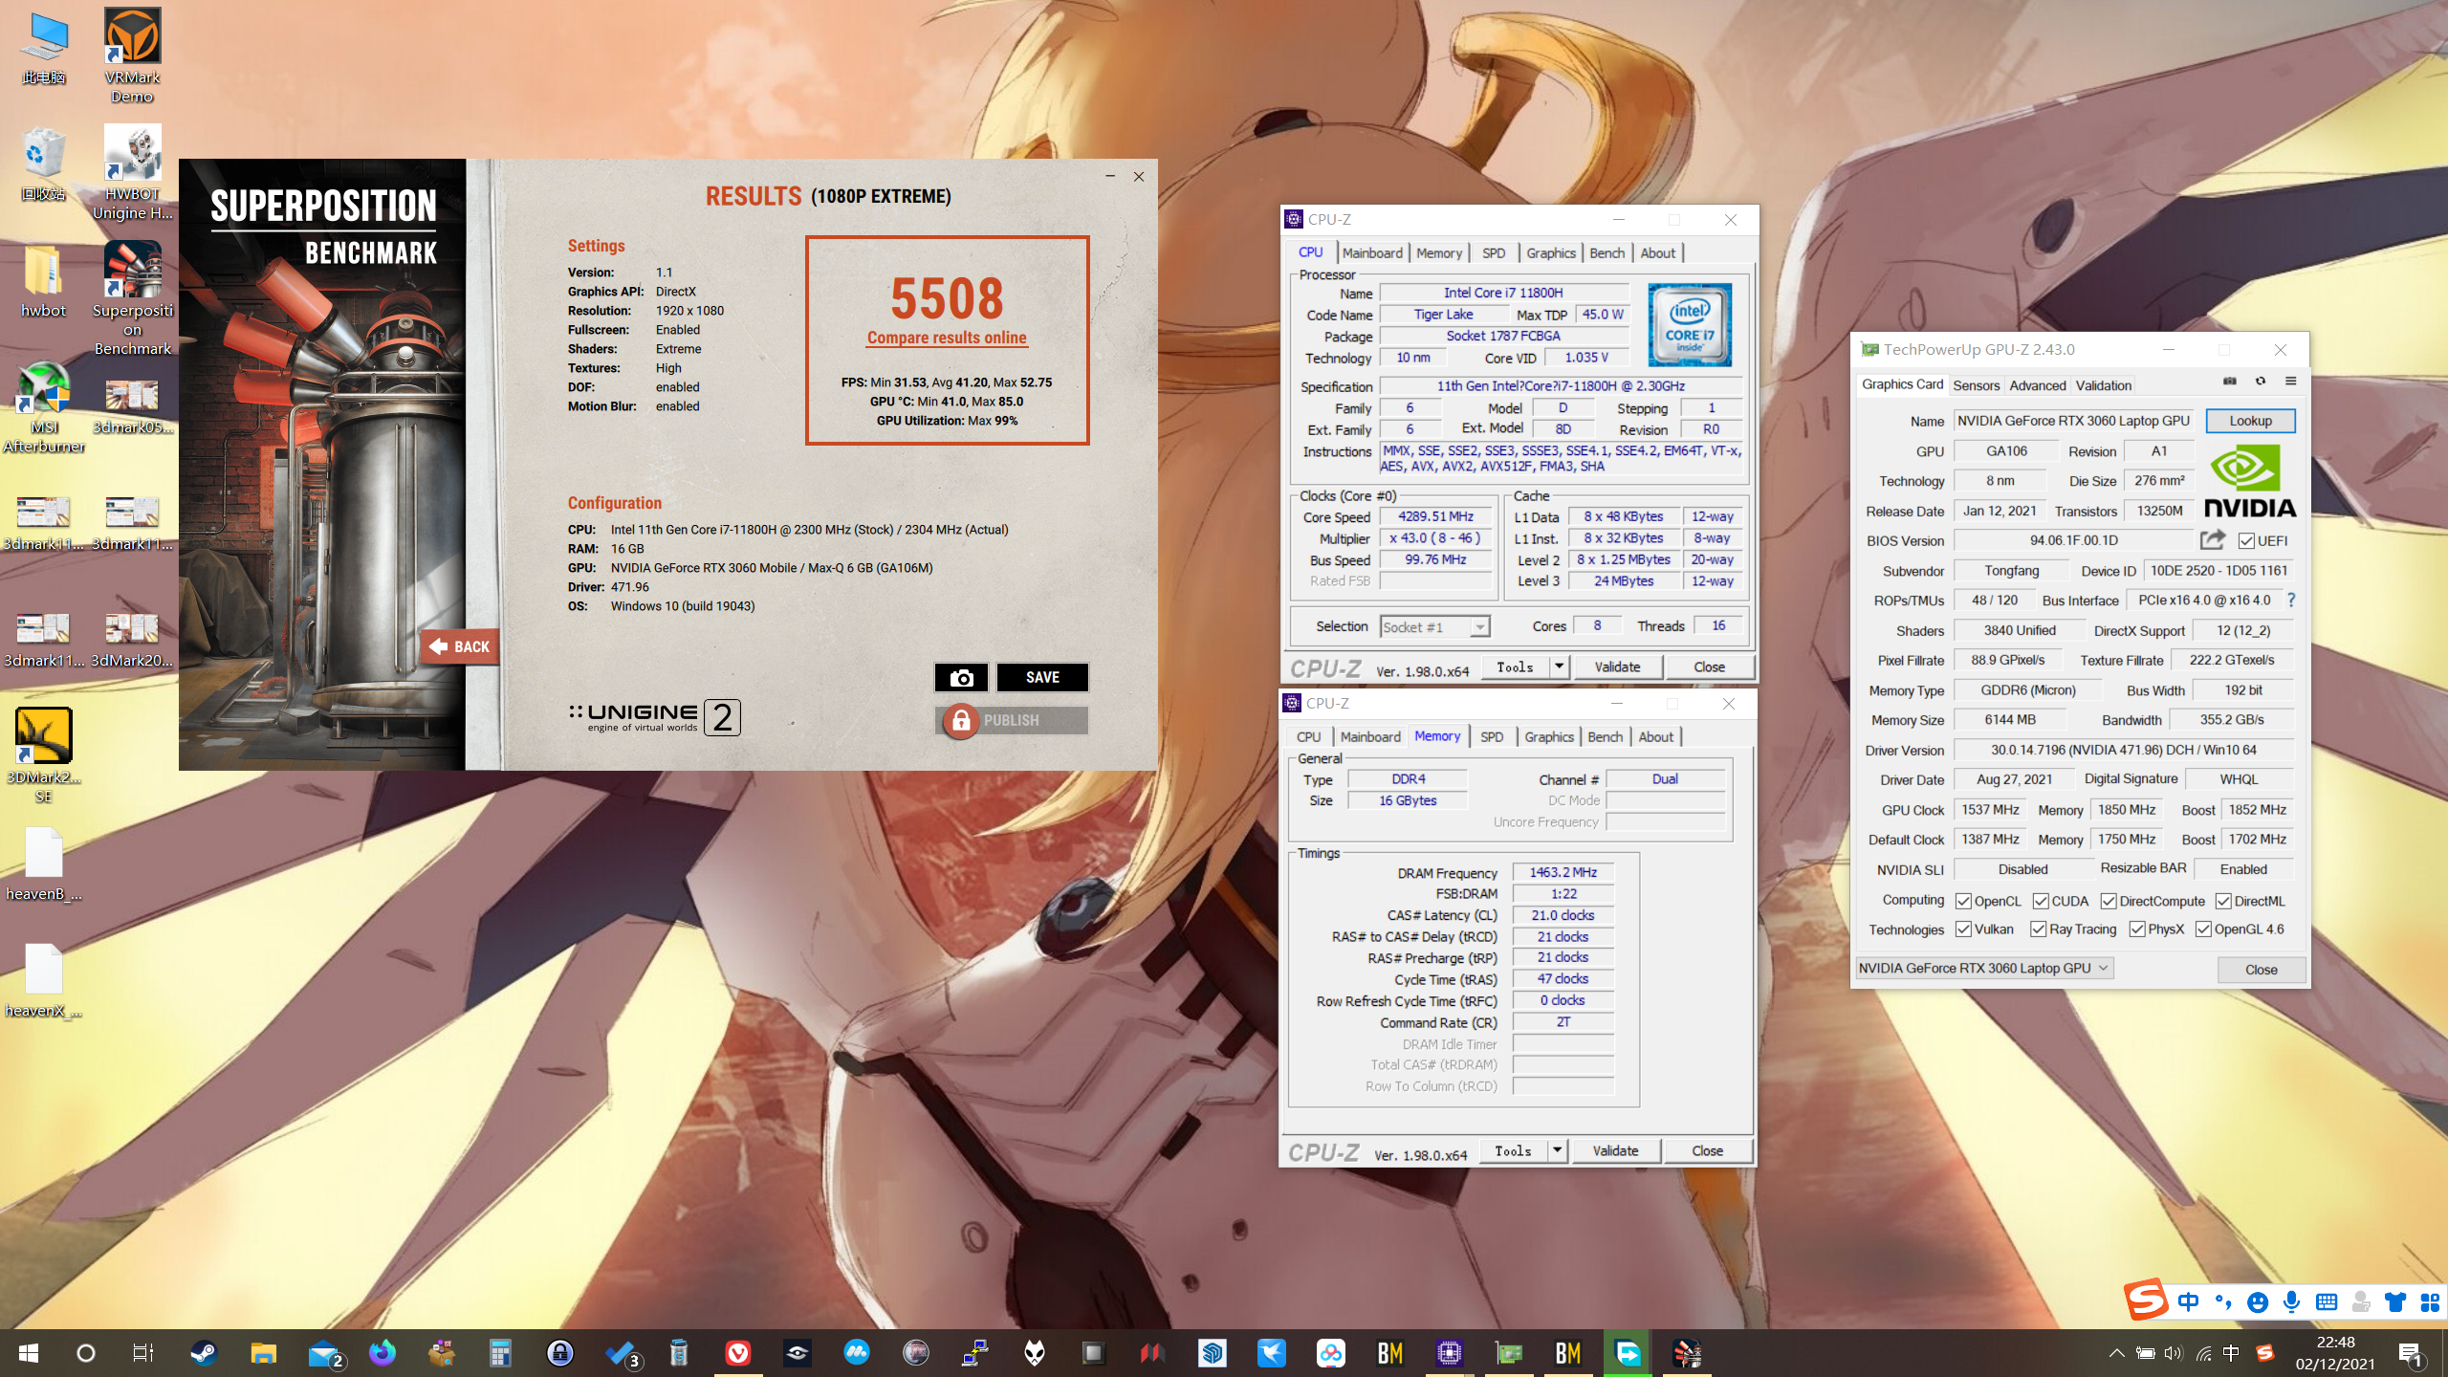Toggle the DirectCompute checkbox in GPU-Z
Image resolution: width=2448 pixels, height=1377 pixels.
click(2109, 901)
